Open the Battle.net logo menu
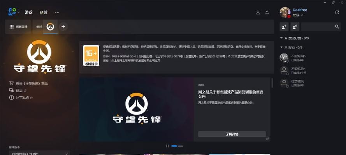The width and height of the screenshot is (346, 155). [13, 12]
